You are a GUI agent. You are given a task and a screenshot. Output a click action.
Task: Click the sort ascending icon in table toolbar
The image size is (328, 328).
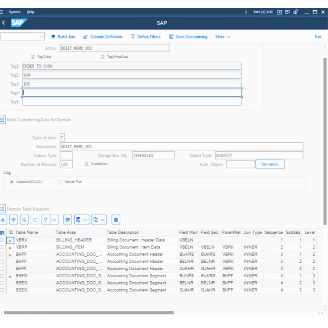click(x=3, y=220)
